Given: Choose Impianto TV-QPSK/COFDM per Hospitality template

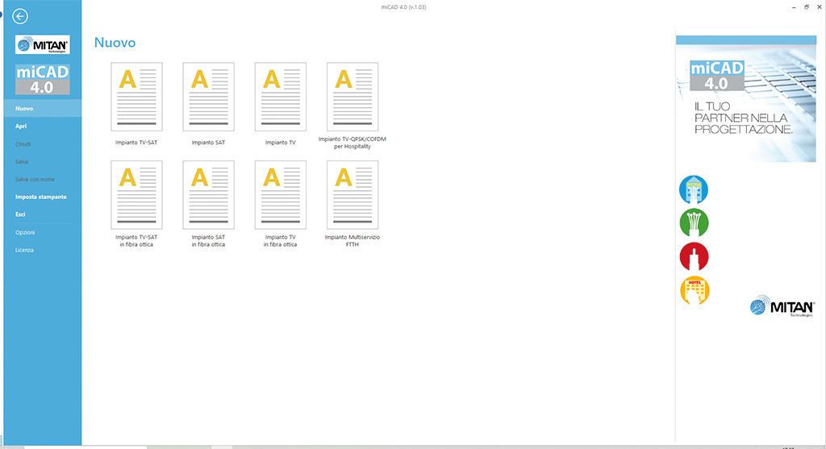Looking at the screenshot, I should pos(353,97).
